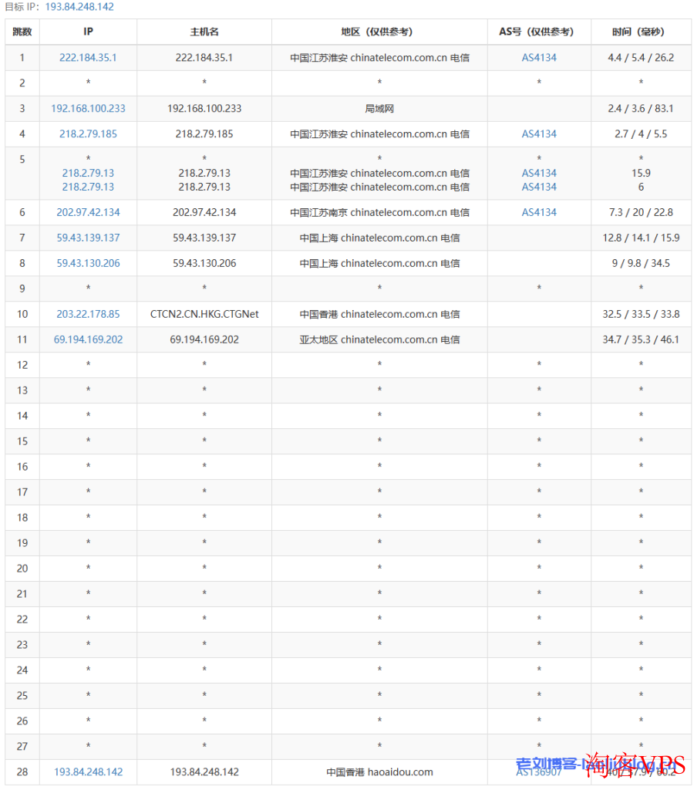Select the 时间（毫秒） column header

pyautogui.click(x=641, y=32)
